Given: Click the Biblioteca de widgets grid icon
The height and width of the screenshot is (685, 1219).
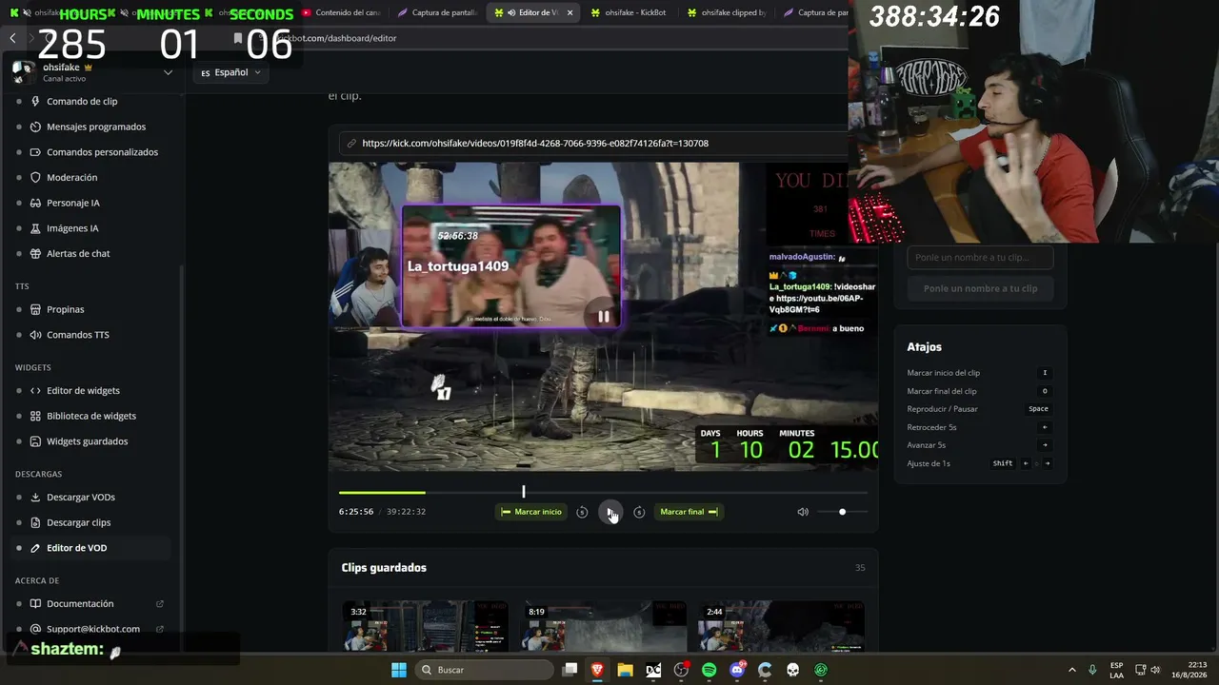Looking at the screenshot, I should (35, 416).
